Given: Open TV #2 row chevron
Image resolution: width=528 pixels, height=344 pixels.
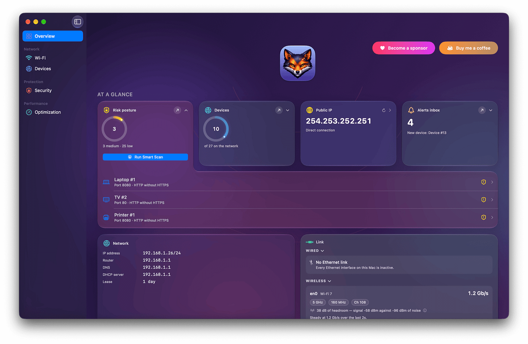Looking at the screenshot, I should (x=492, y=200).
